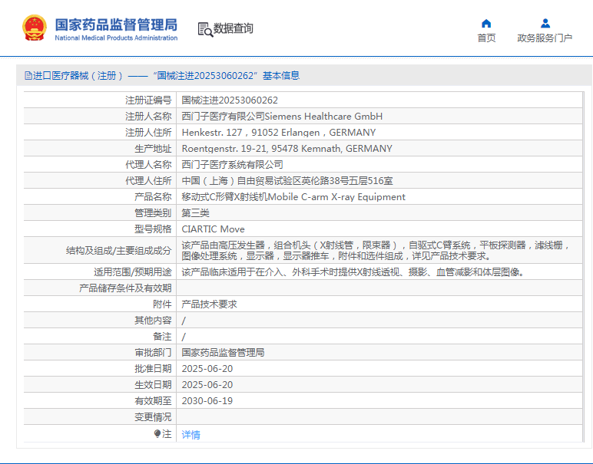Click the 首页 text label

click(486, 38)
